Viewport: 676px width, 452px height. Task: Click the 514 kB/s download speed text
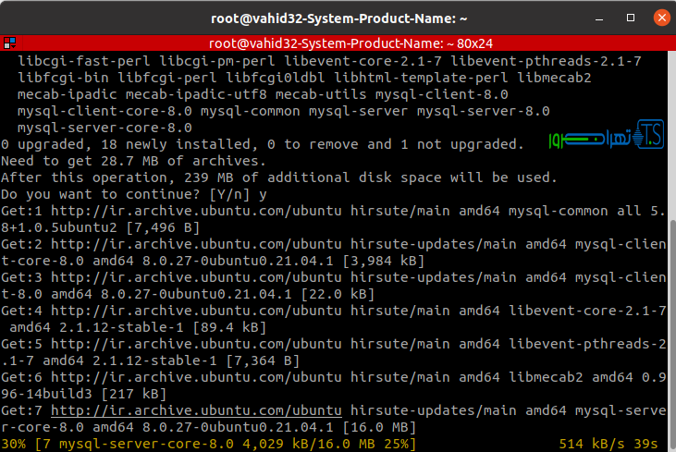596,445
